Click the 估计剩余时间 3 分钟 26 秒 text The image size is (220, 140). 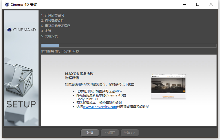60,51
